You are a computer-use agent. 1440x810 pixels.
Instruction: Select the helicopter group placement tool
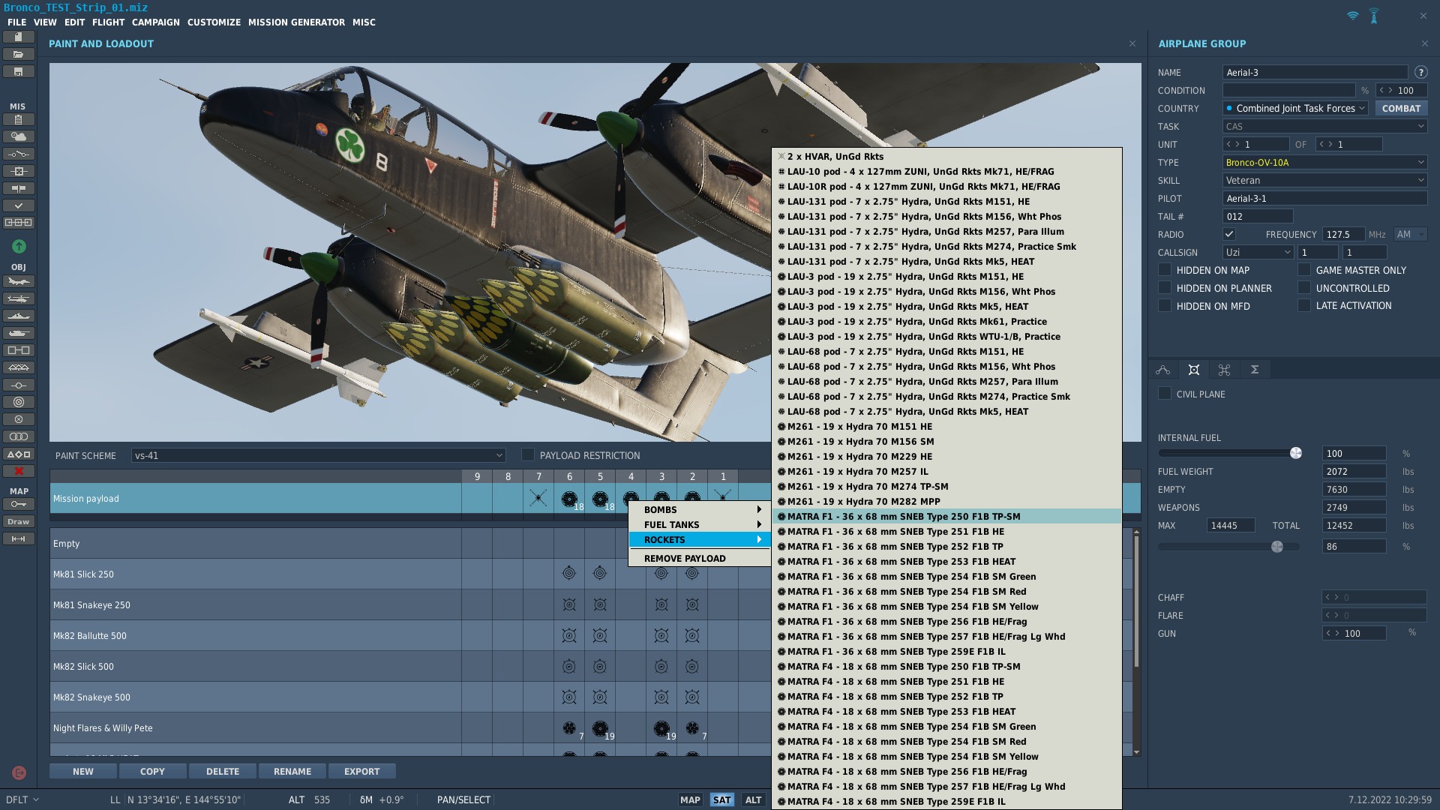(19, 298)
